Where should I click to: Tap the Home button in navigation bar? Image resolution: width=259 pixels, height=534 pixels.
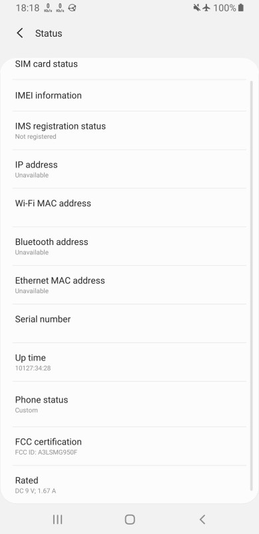(130, 519)
